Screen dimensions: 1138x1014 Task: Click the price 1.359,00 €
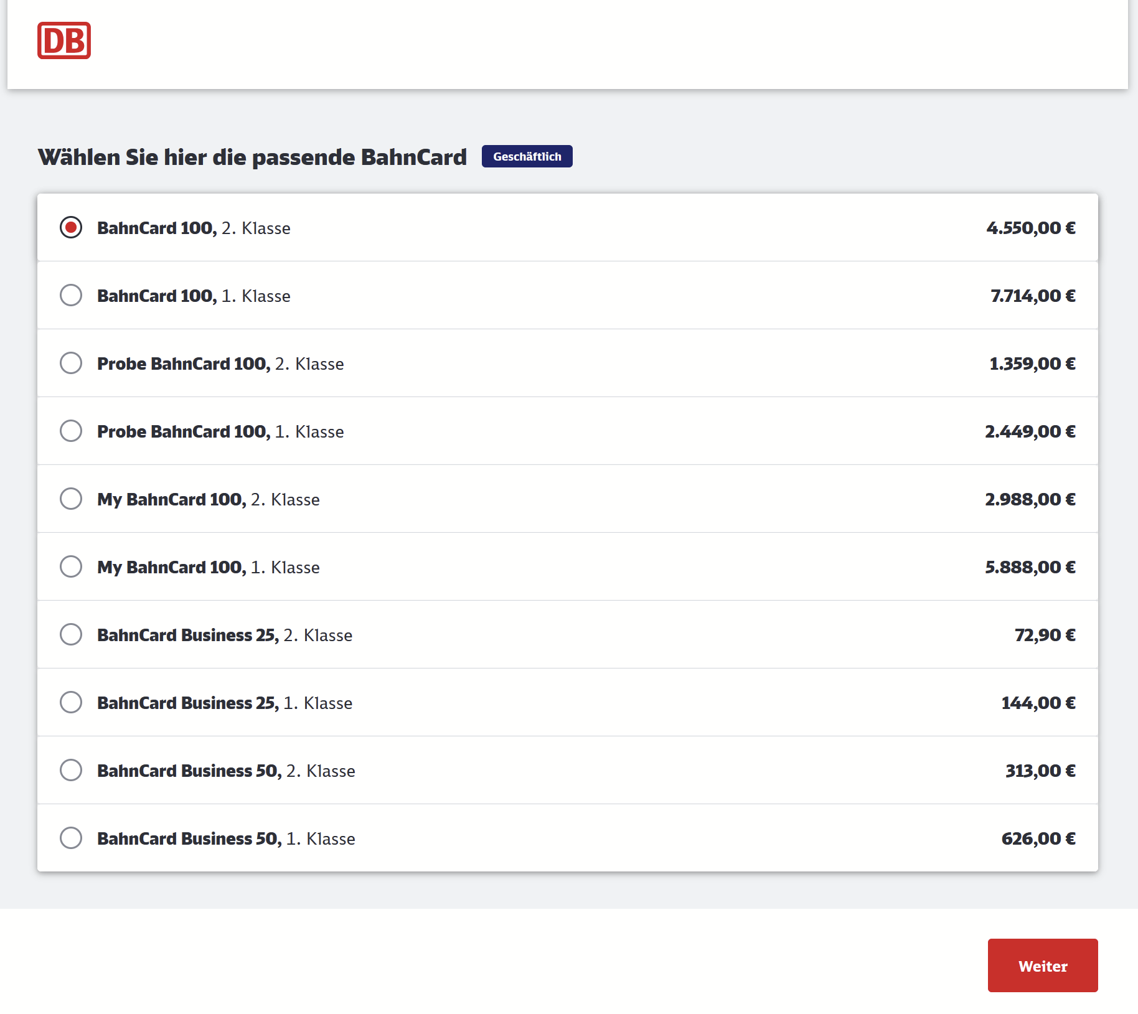(x=1033, y=364)
